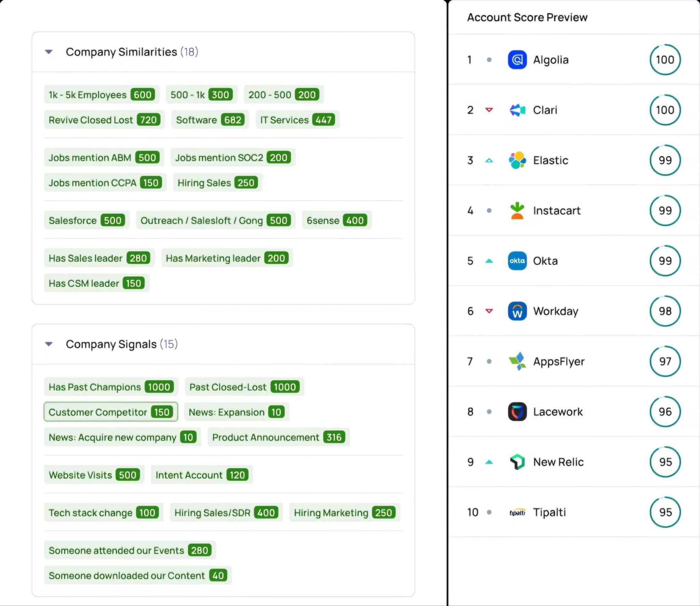The height and width of the screenshot is (606, 700).
Task: Select the Website Visits 500 tag
Action: tap(94, 475)
